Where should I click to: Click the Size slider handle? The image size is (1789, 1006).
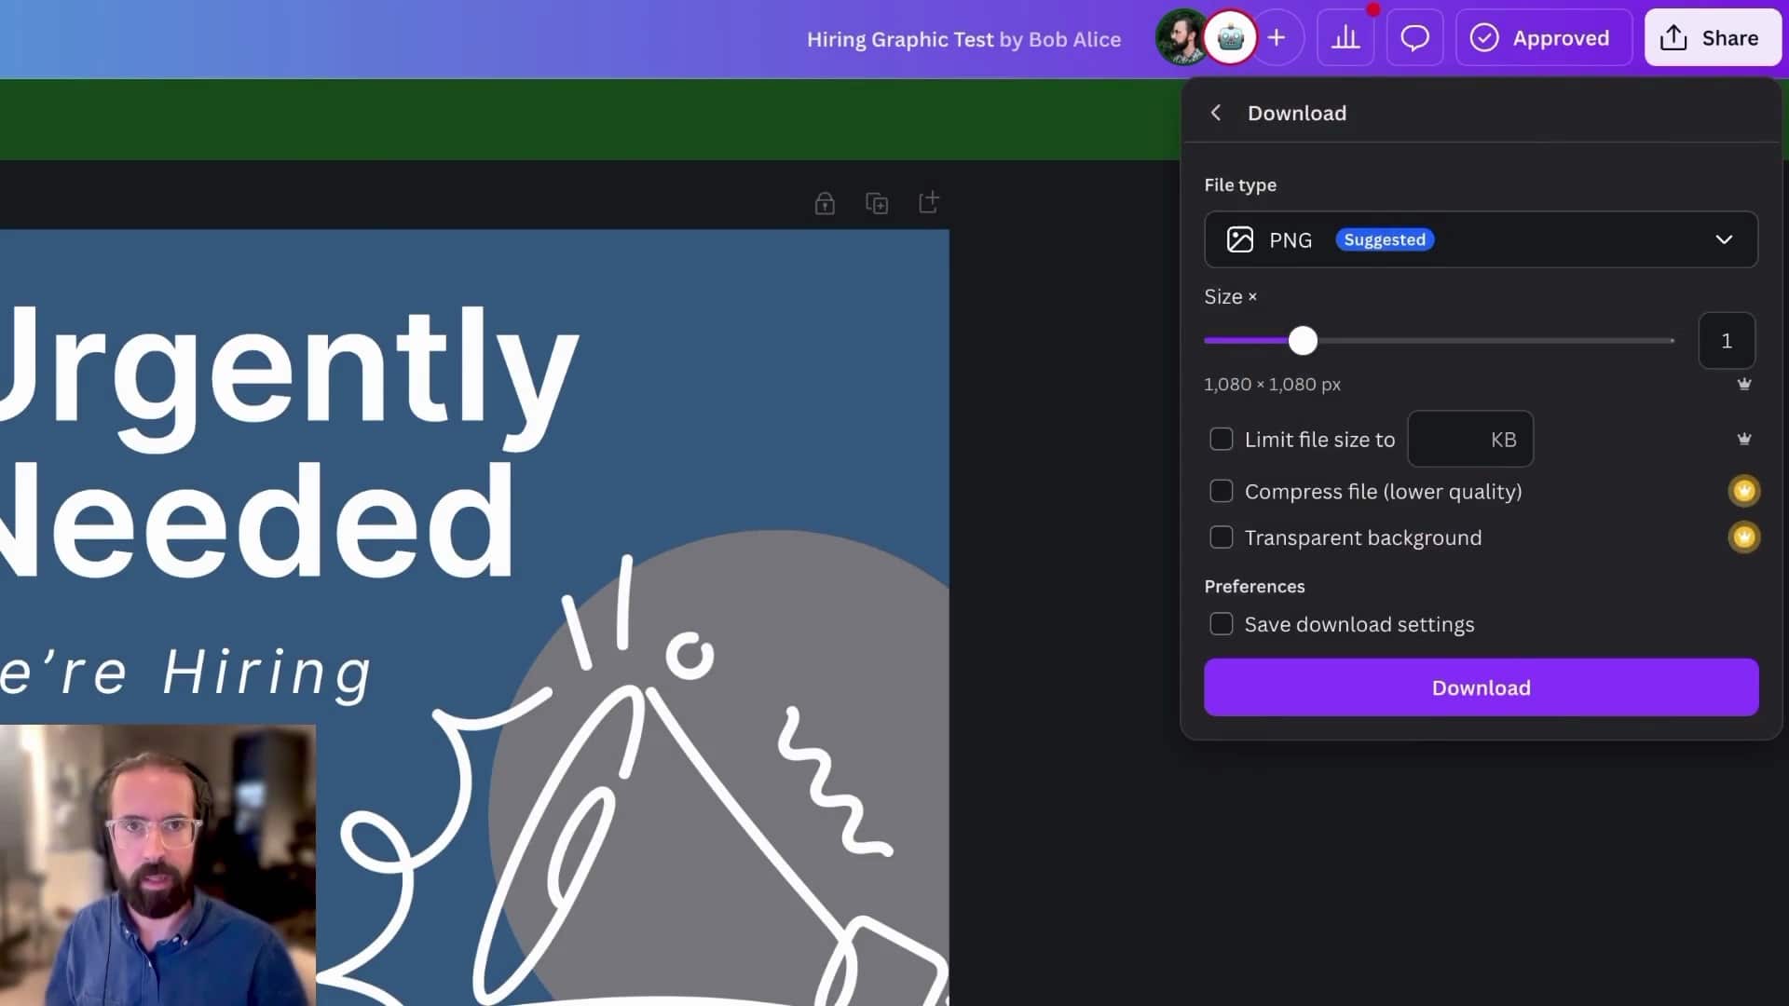1303,341
